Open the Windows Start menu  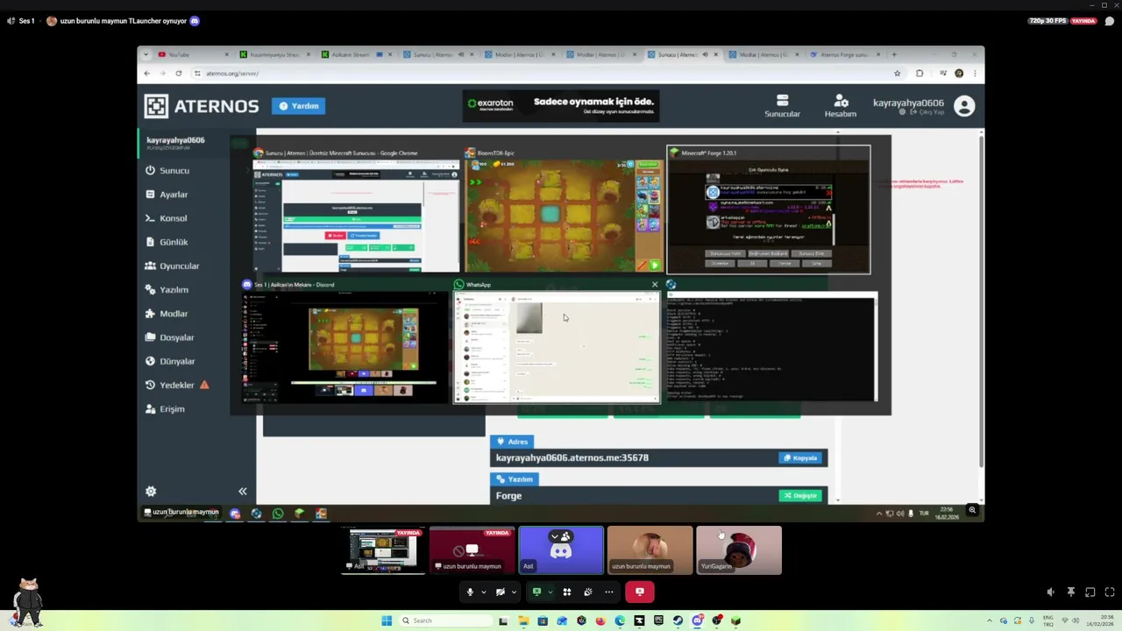point(387,620)
